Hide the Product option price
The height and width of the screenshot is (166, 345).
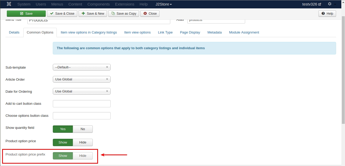tap(83, 142)
